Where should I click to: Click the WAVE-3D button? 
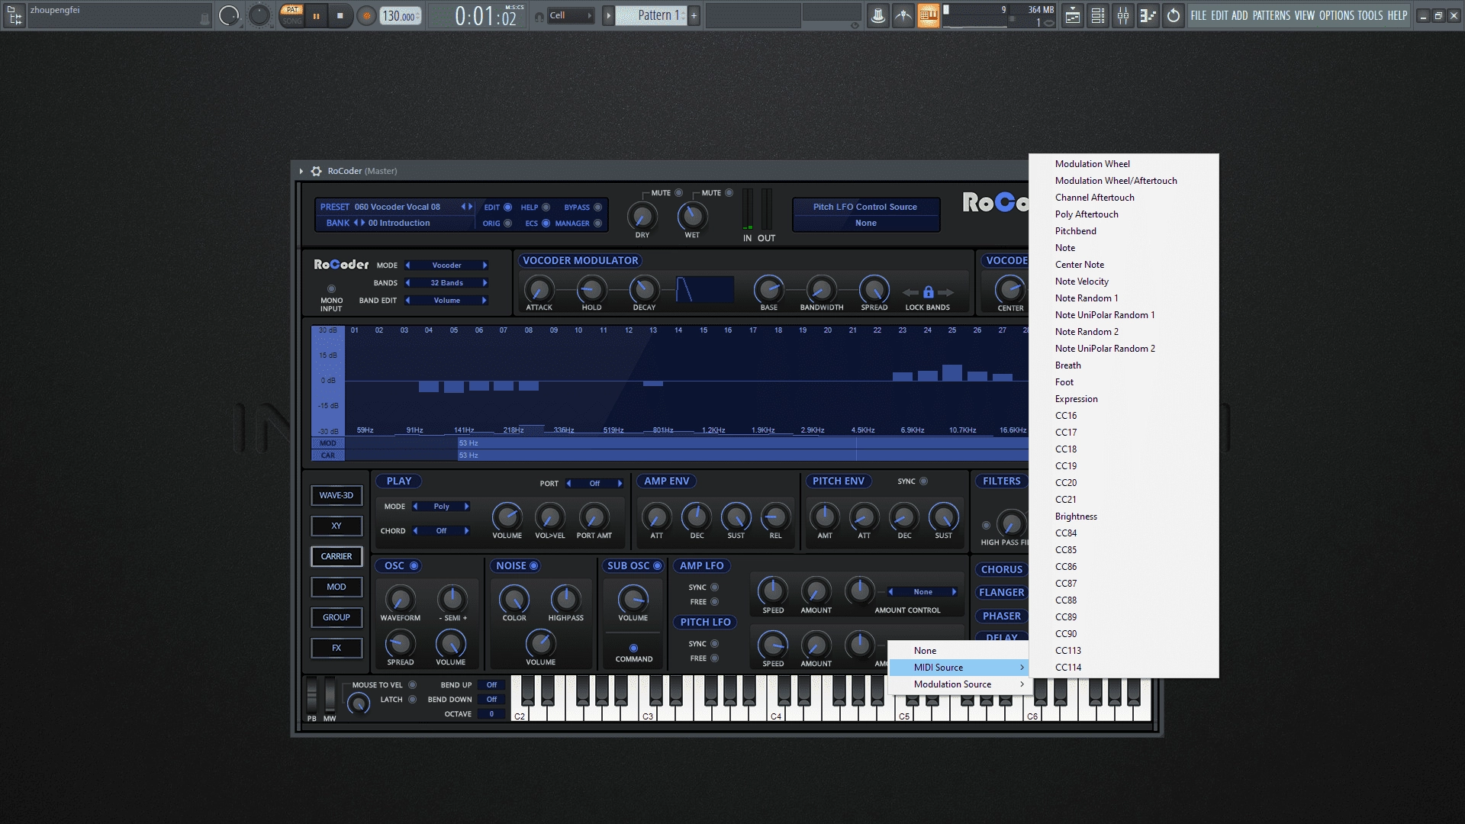coord(336,495)
